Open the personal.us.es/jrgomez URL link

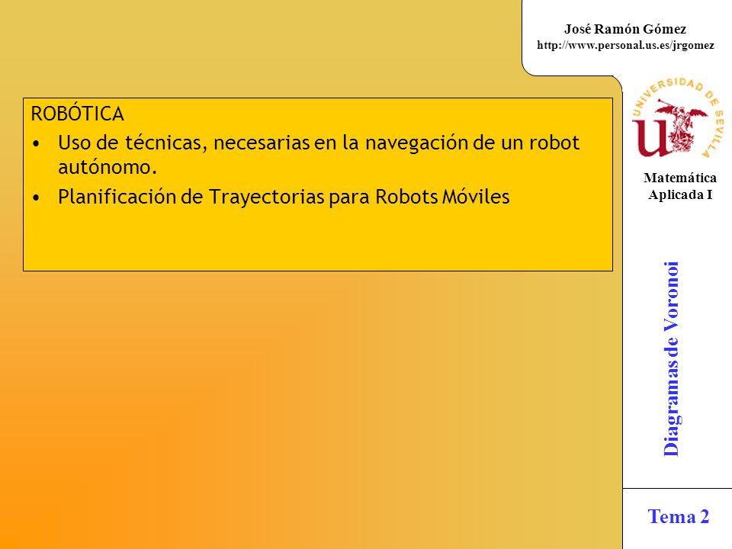point(625,45)
